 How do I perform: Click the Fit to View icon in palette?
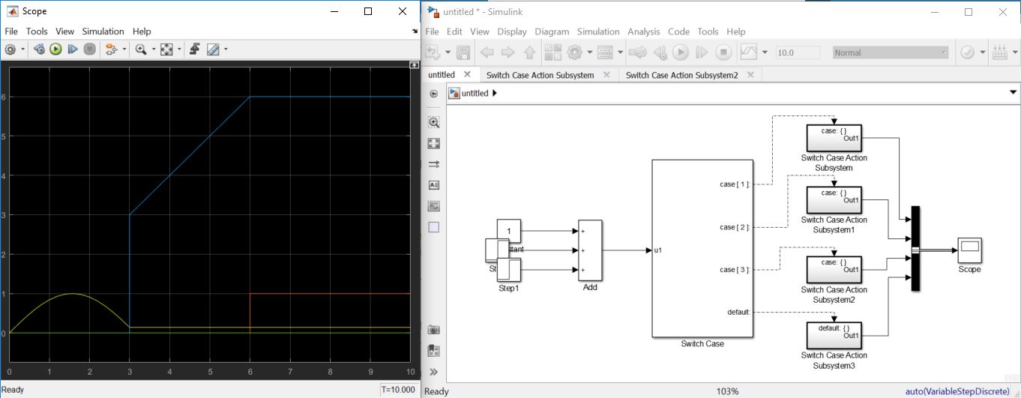pos(433,143)
